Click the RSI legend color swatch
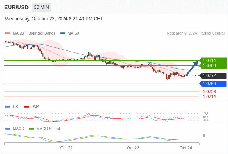 8,107
